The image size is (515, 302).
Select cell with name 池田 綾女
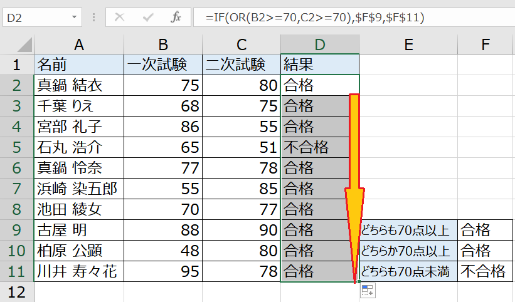[79, 209]
